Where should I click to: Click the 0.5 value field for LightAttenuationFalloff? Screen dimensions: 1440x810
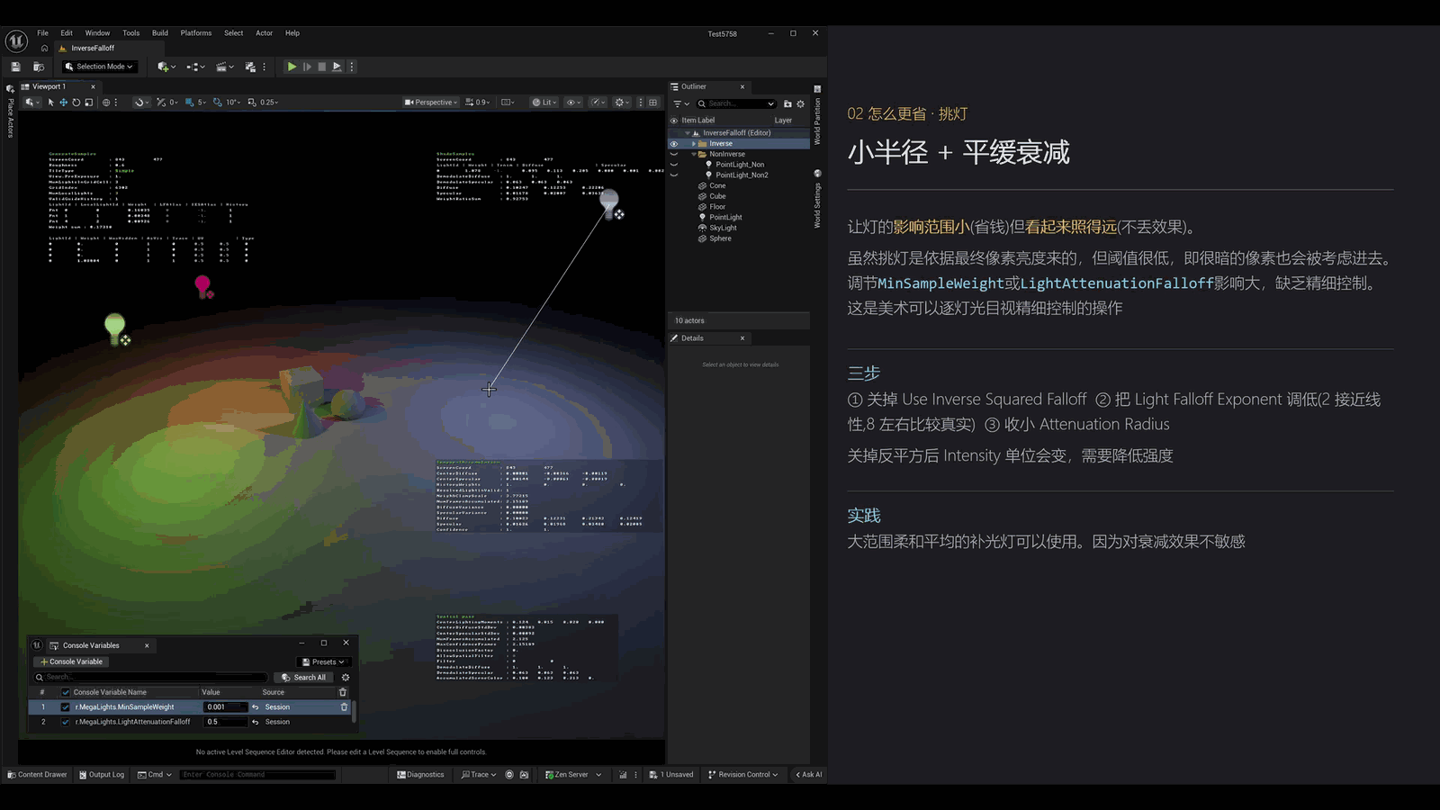coord(225,722)
